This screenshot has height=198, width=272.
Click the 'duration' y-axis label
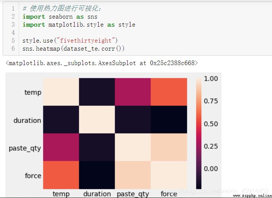coord(27,120)
